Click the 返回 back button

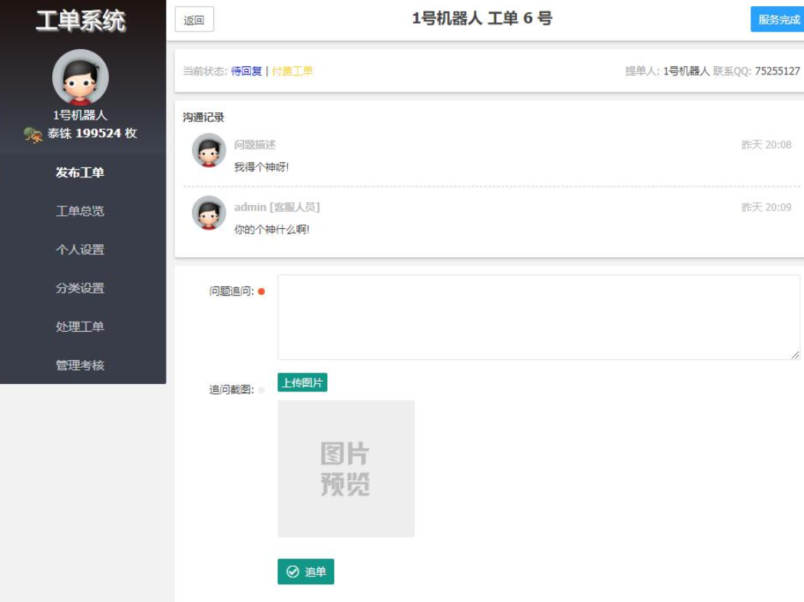194,19
